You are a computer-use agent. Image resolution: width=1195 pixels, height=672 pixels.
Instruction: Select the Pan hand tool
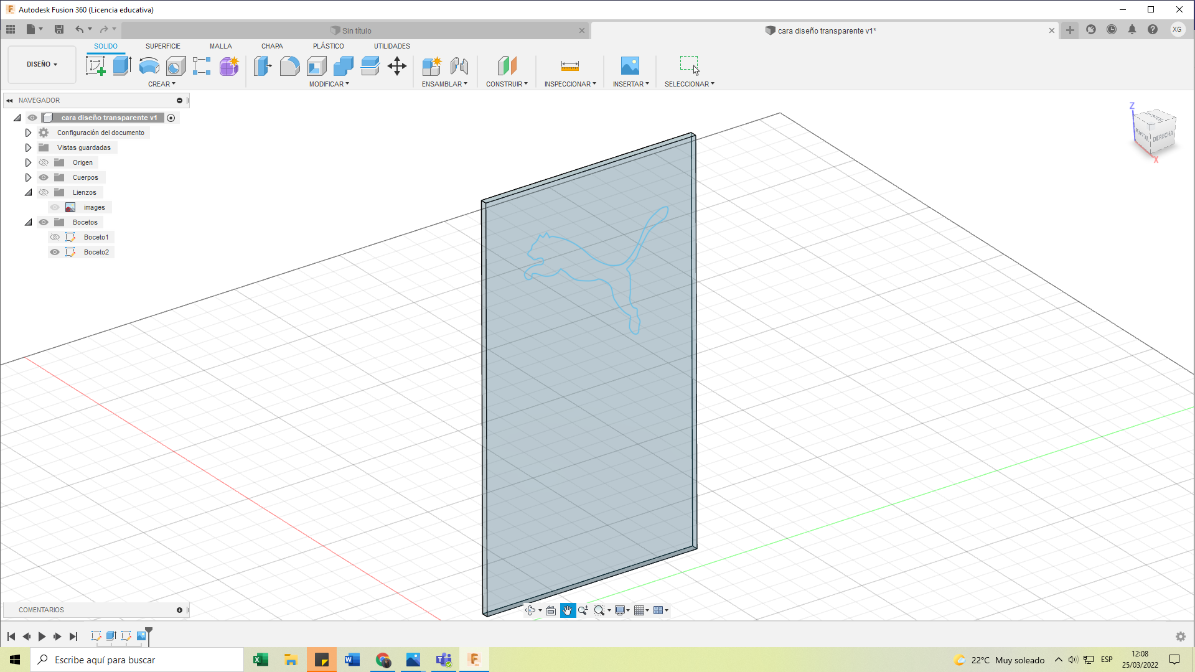(x=568, y=610)
